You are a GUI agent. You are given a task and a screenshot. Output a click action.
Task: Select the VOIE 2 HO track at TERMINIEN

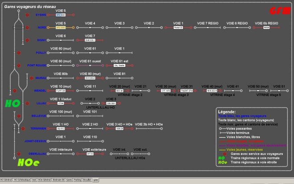(x=90, y=129)
